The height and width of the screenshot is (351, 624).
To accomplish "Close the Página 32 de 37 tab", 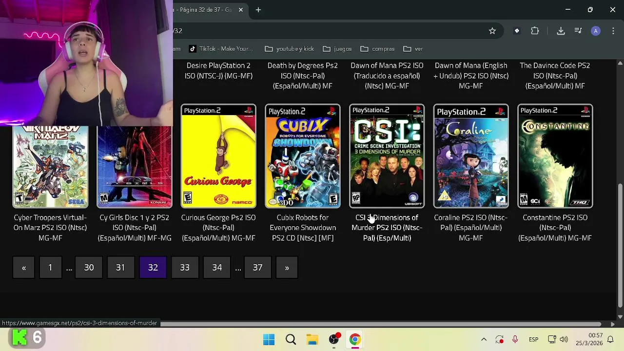I will (x=241, y=10).
